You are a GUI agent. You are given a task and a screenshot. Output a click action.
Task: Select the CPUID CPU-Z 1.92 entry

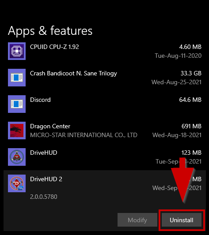tap(54, 47)
